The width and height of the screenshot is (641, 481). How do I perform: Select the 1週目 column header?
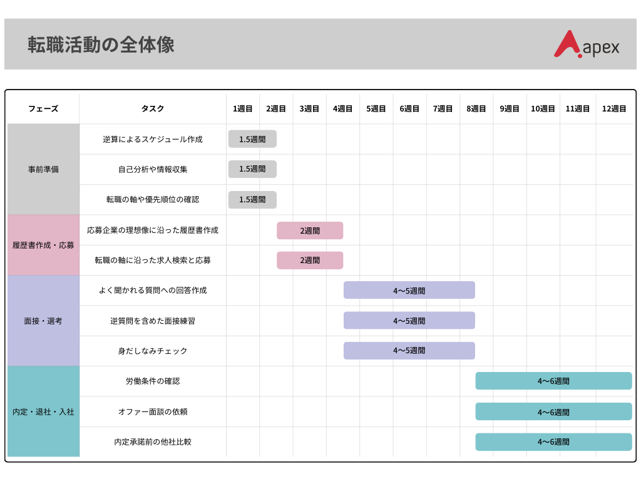click(243, 108)
